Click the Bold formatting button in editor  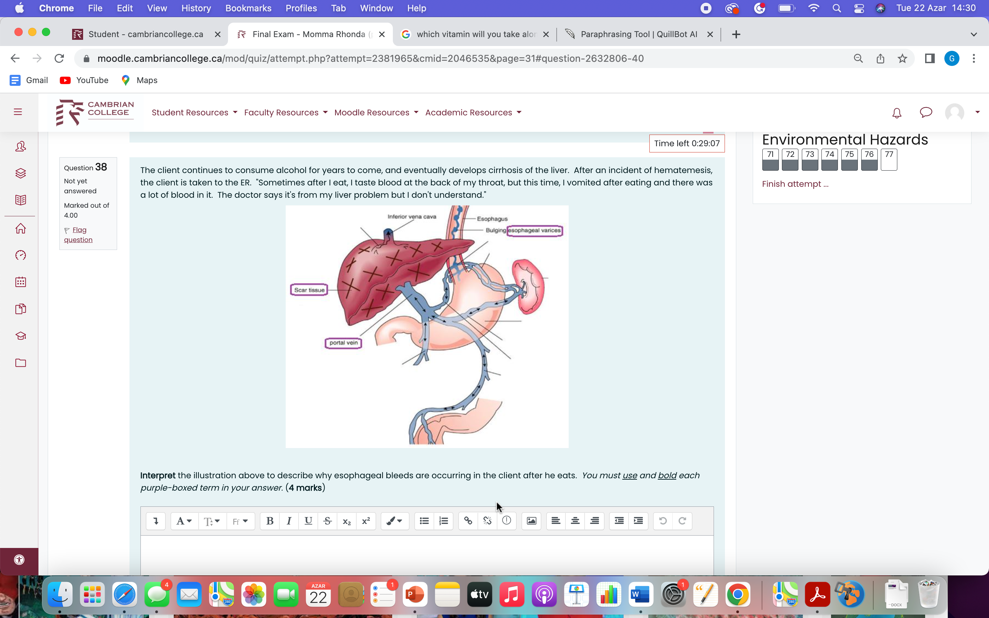[x=269, y=521]
